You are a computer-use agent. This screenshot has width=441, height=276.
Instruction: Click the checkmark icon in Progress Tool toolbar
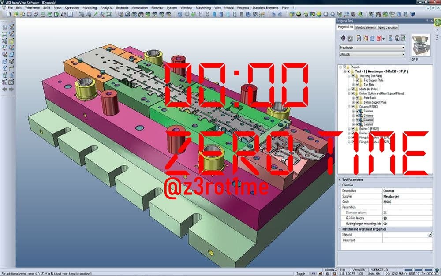pyautogui.click(x=350, y=38)
